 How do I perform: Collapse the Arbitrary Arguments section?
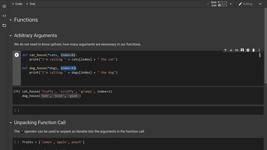click(x=11, y=35)
